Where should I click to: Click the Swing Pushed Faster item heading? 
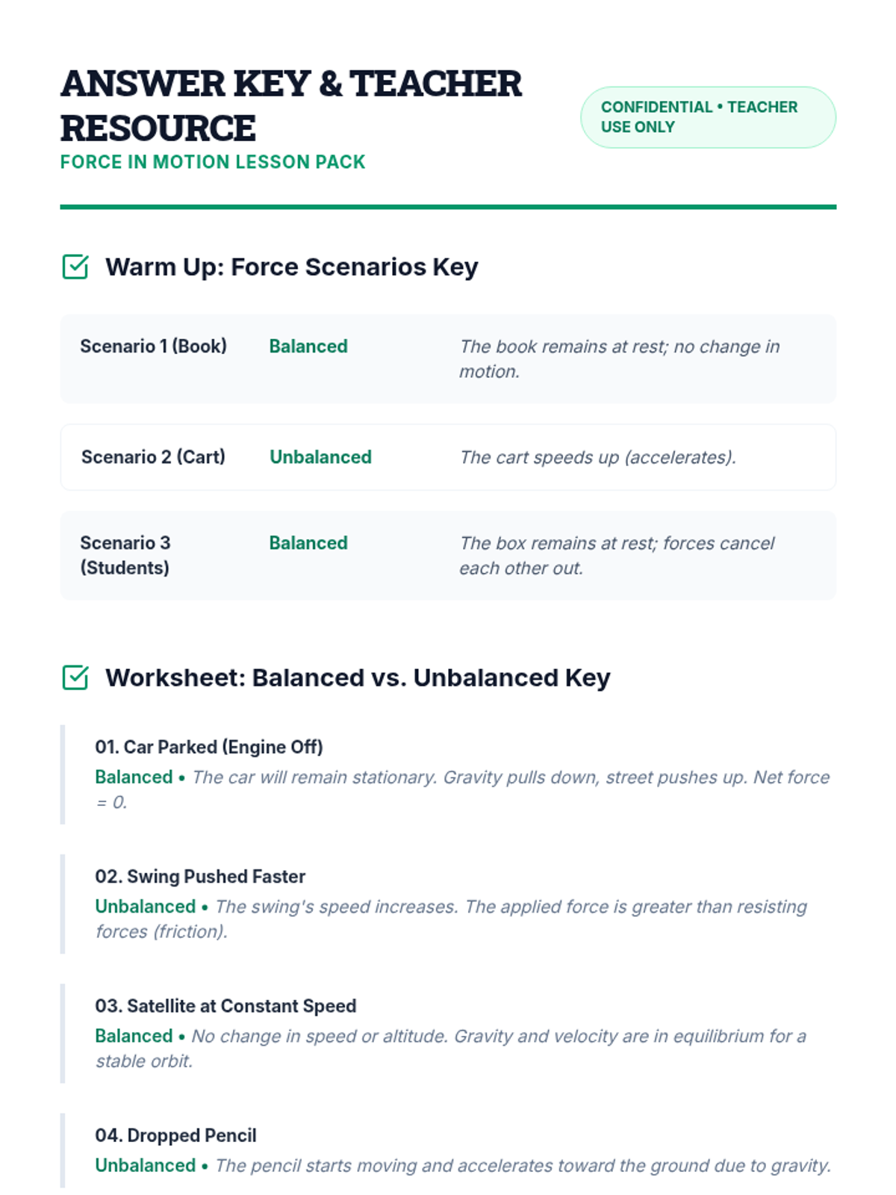(200, 876)
